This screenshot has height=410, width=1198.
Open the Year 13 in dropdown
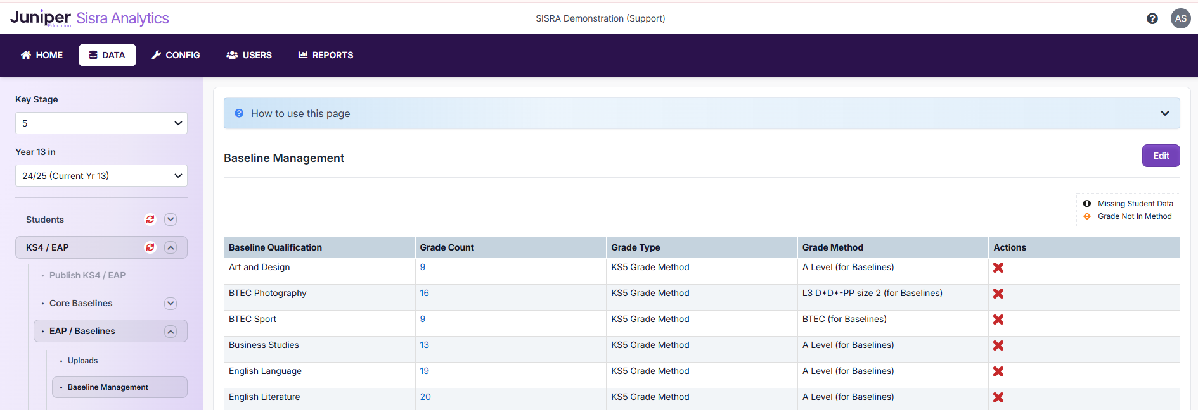[x=101, y=176]
